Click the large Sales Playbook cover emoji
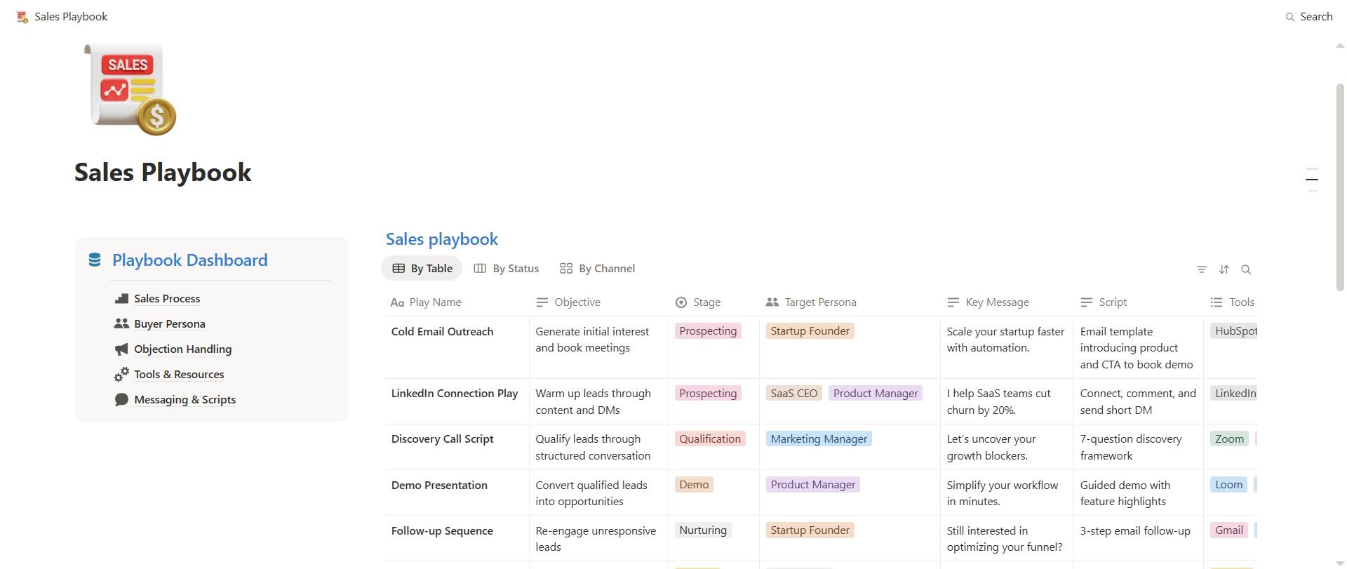 pyautogui.click(x=130, y=89)
